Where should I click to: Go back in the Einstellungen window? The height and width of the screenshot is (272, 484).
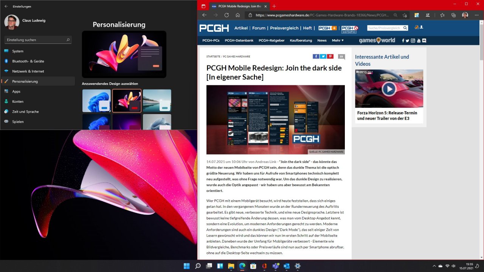coord(6,6)
